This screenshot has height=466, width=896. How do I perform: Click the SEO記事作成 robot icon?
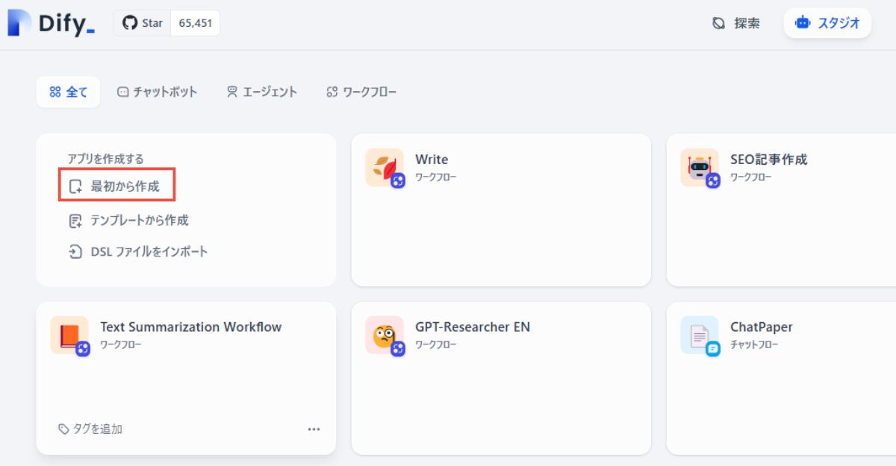(700, 168)
